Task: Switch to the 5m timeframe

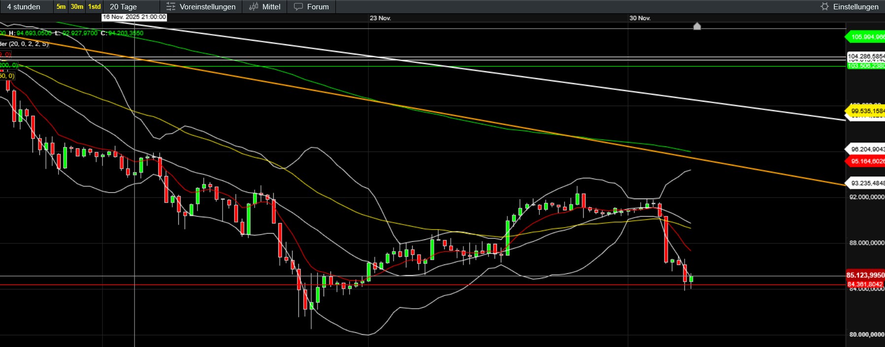Action: [61, 7]
